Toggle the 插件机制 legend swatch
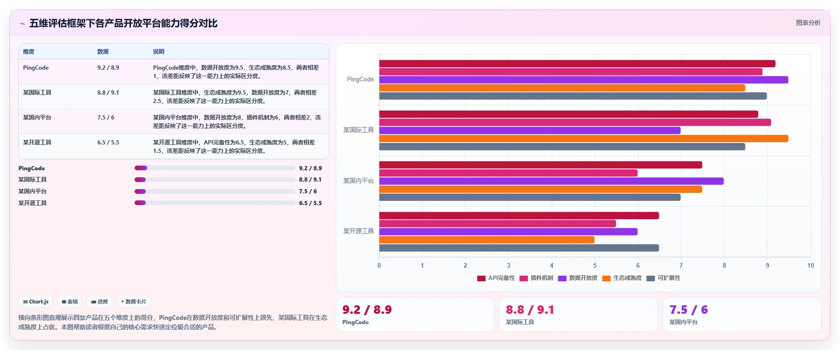Image resolution: width=840 pixels, height=350 pixels. (x=523, y=278)
